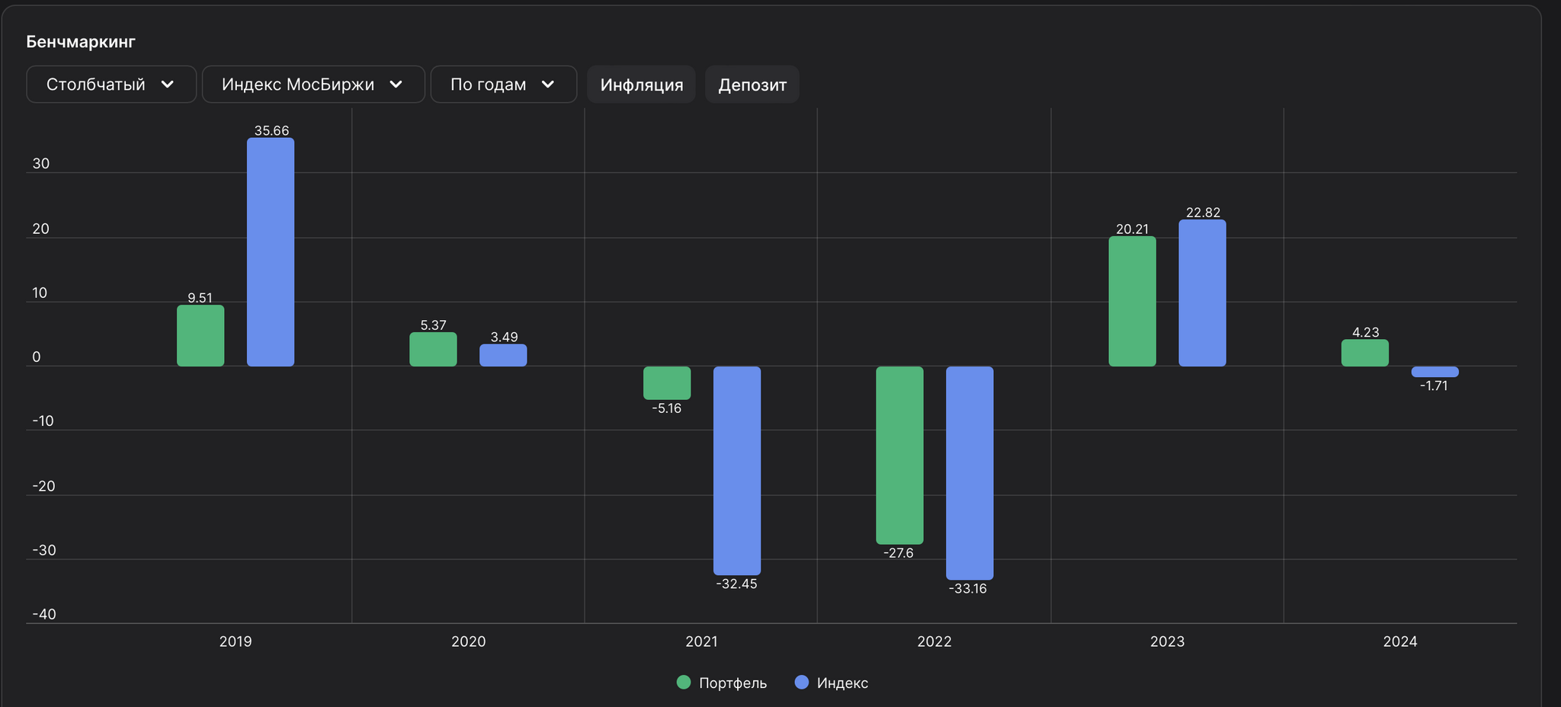Select the 2024 portfolio bar 4.23

pos(1365,353)
